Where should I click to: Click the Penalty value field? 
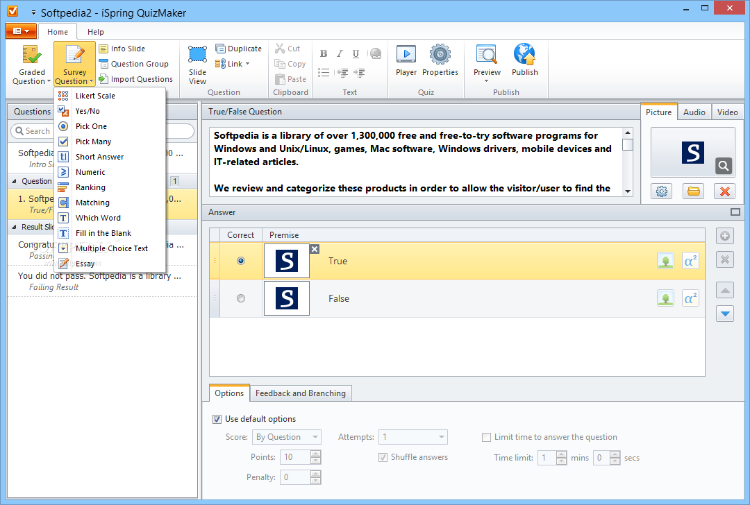(295, 477)
